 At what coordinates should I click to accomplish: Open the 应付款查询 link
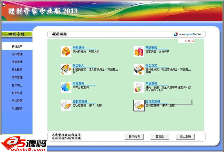click(x=153, y=101)
